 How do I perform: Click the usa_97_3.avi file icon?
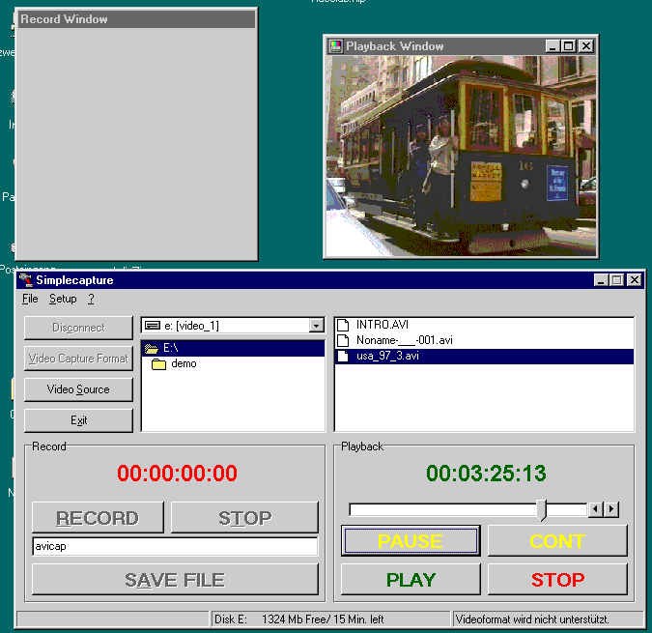coord(343,357)
